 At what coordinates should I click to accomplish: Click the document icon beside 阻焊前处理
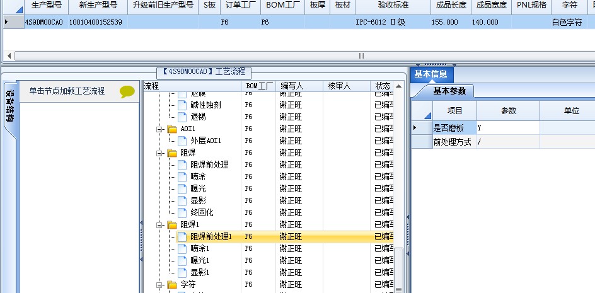pos(183,164)
